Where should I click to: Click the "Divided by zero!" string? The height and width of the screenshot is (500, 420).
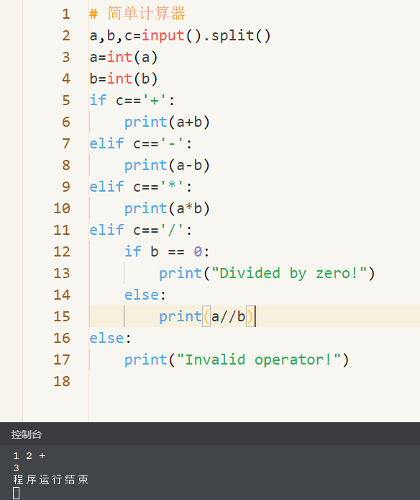tap(289, 273)
